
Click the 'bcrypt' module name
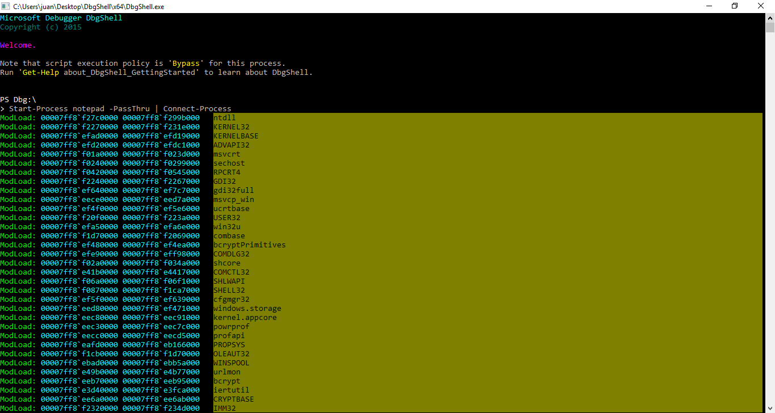coord(227,381)
